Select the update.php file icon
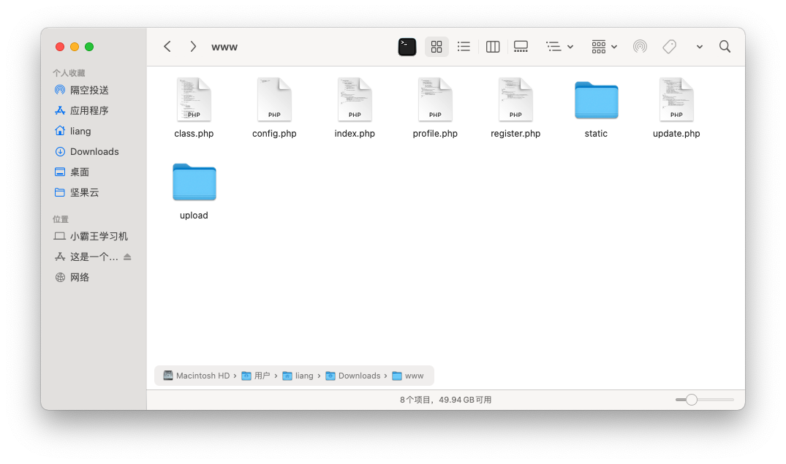Screen dimensions: 786x464 [677, 99]
